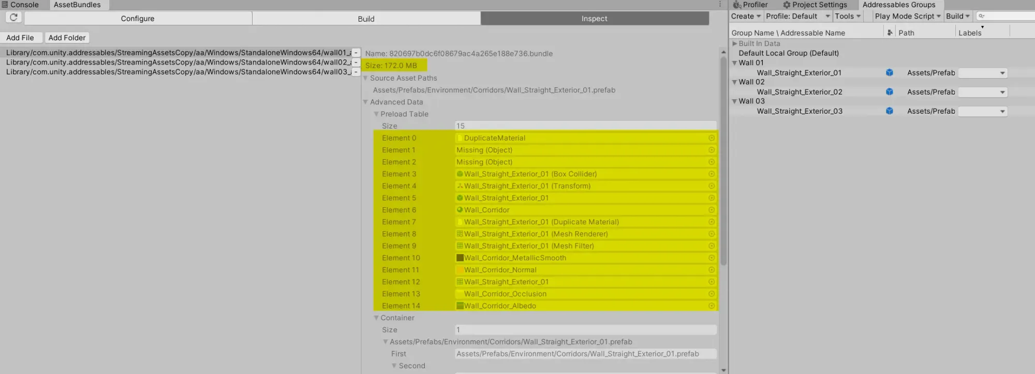This screenshot has width=1035, height=374.
Task: Click the prefab cube icon for Wall_Straight_Exterior_03
Action: [889, 111]
